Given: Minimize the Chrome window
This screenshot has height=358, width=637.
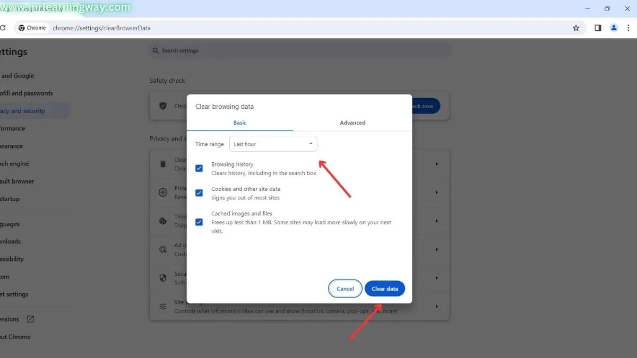Looking at the screenshot, I should pos(588,8).
